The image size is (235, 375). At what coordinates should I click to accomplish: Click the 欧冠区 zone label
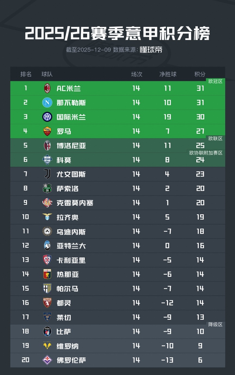point(215,81)
